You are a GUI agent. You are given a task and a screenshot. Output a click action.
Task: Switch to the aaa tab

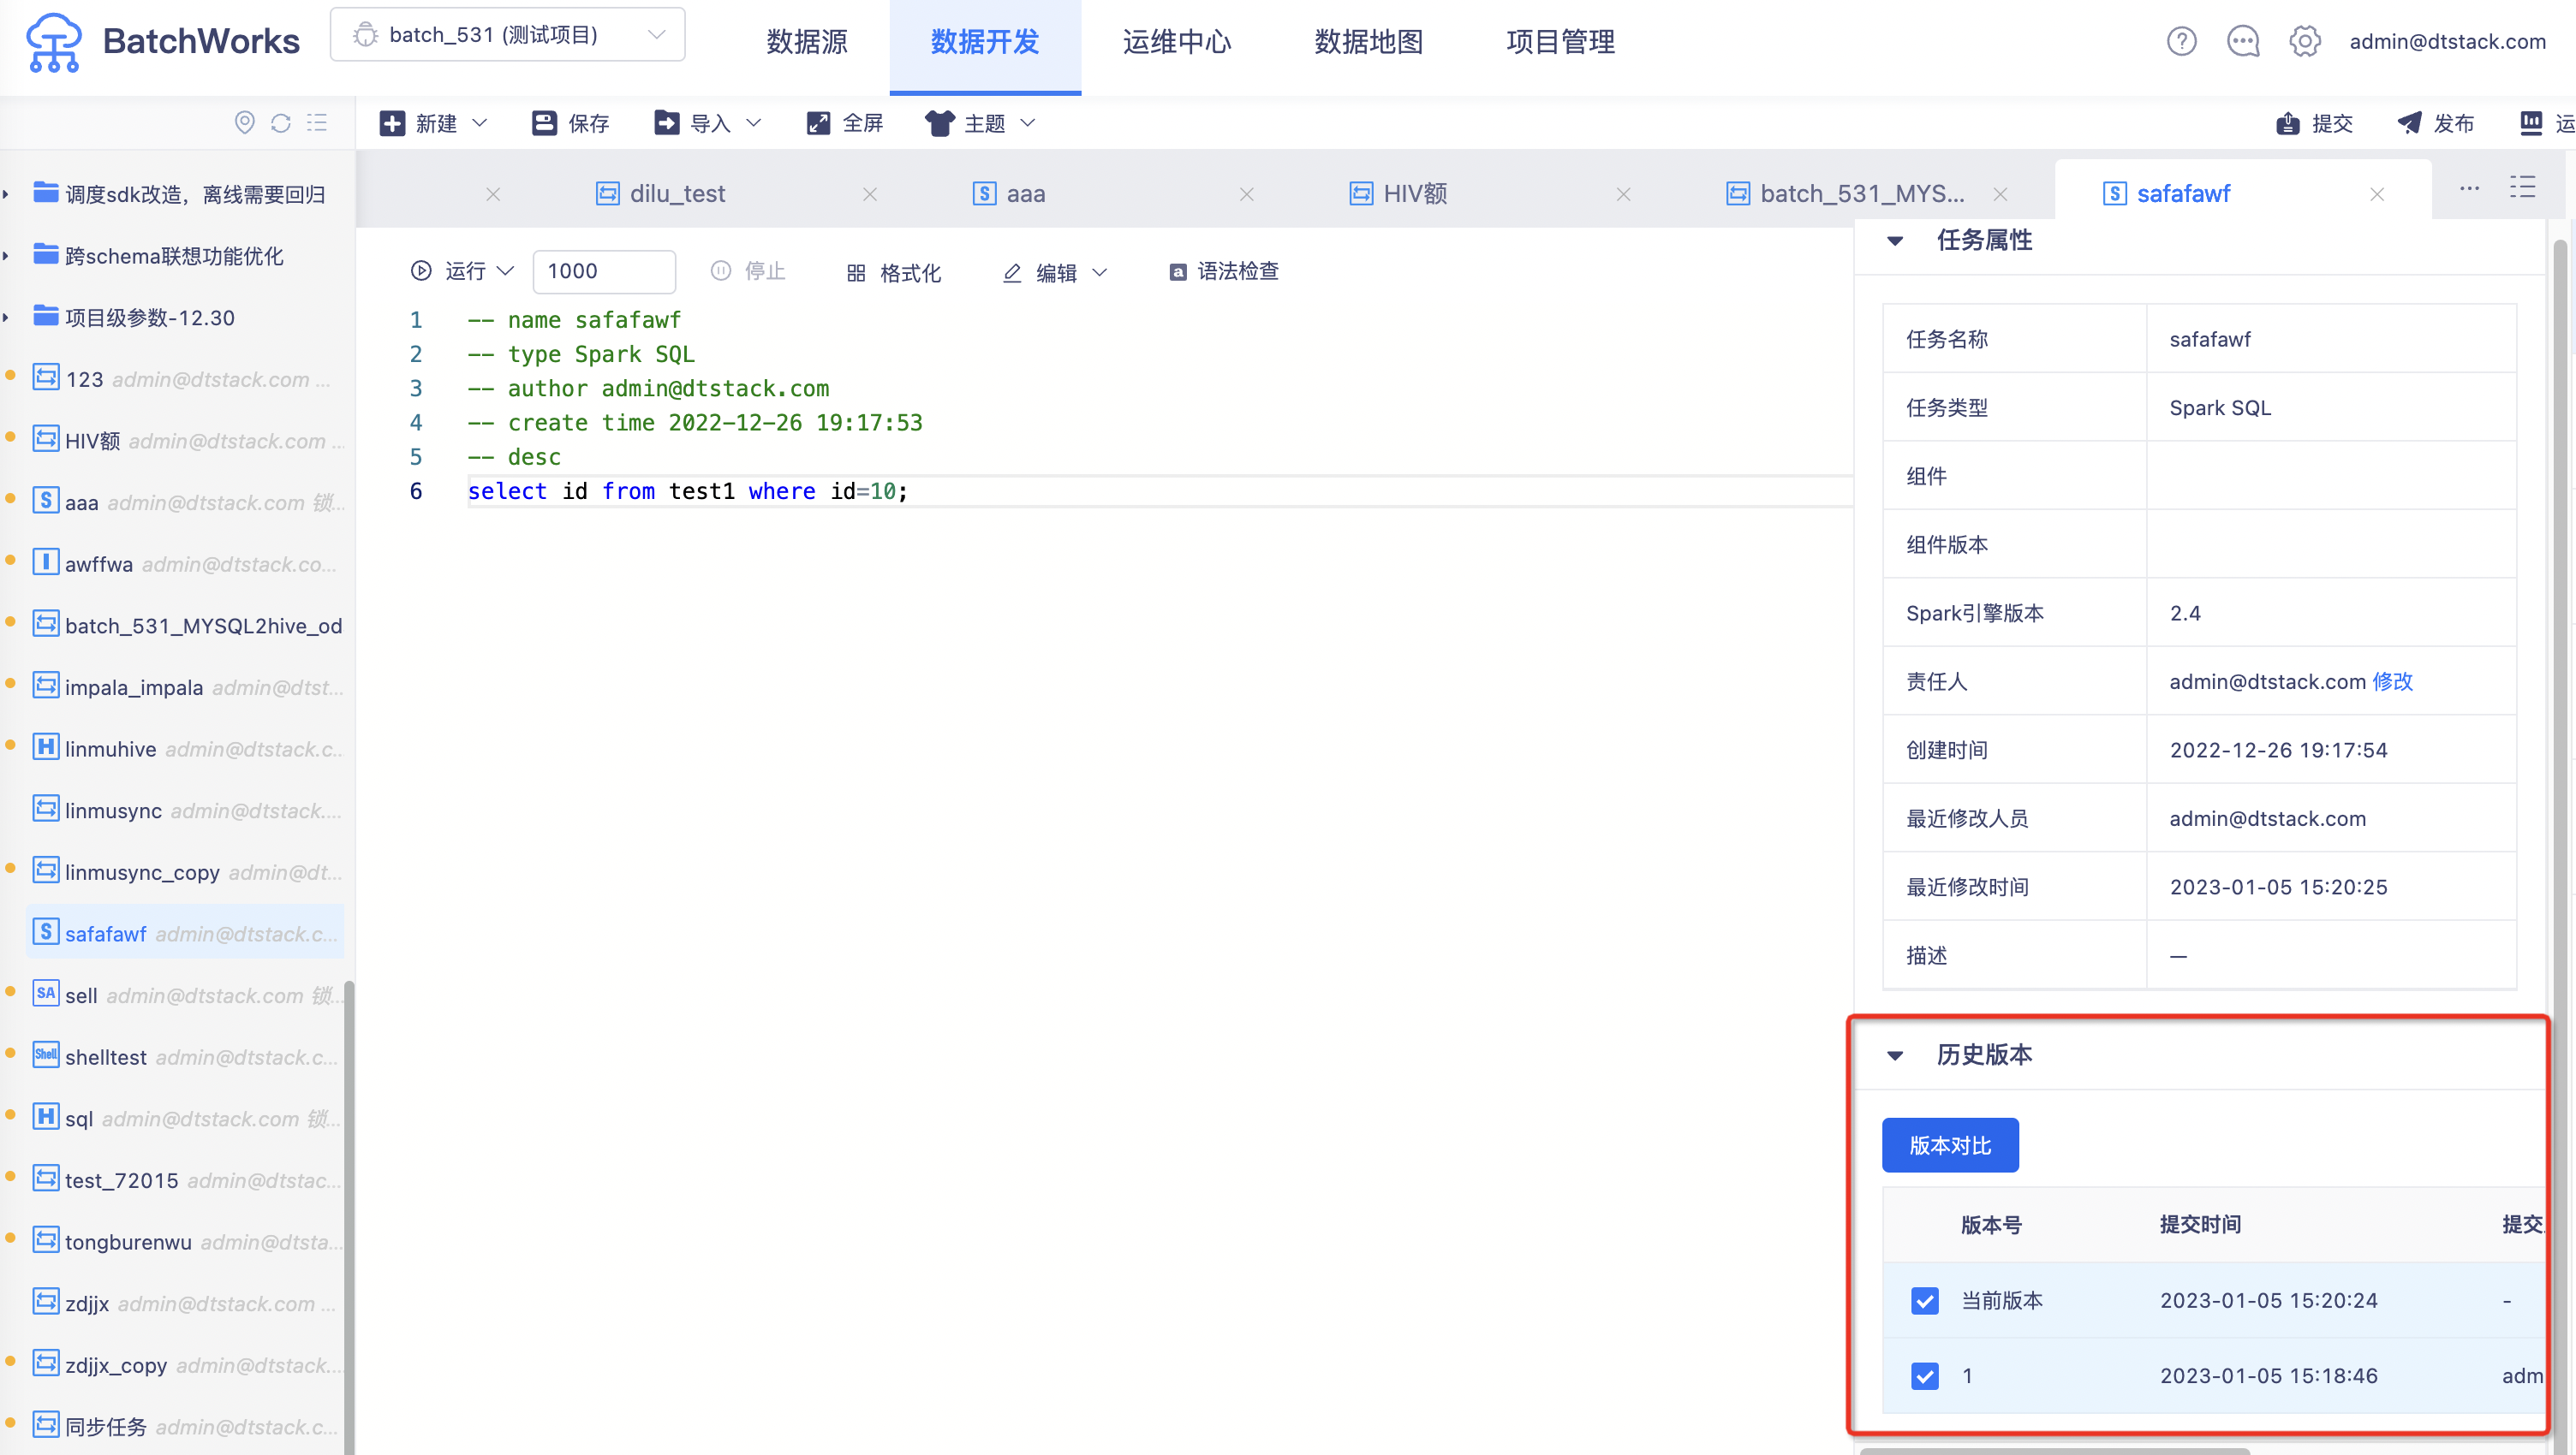[1009, 194]
